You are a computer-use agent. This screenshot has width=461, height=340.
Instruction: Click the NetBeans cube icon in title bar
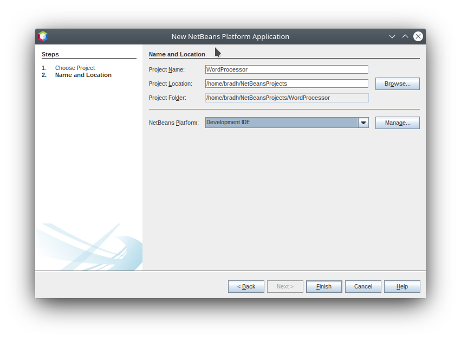click(x=43, y=36)
